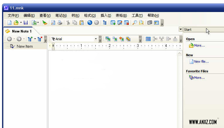Open the Forward history dropdown arrow
The image size is (224, 128).
tap(24, 39)
